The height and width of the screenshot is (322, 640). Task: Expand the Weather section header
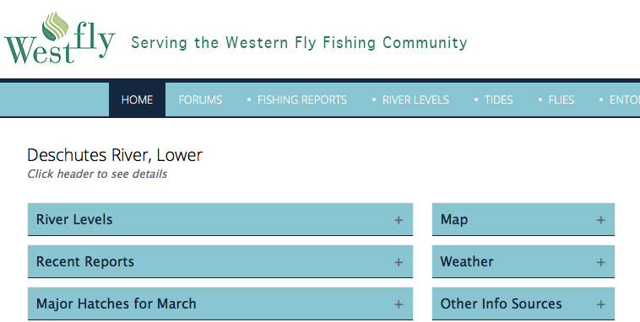coord(523,261)
